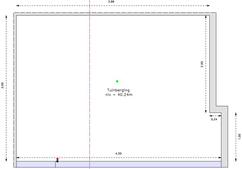The width and height of the screenshot is (242, 169).
Task: Click the green dot in the room center
Action: [x=117, y=81]
